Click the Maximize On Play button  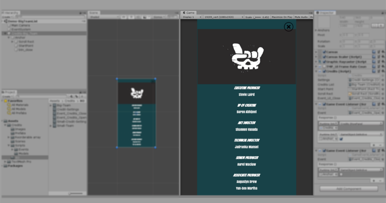click(x=282, y=17)
